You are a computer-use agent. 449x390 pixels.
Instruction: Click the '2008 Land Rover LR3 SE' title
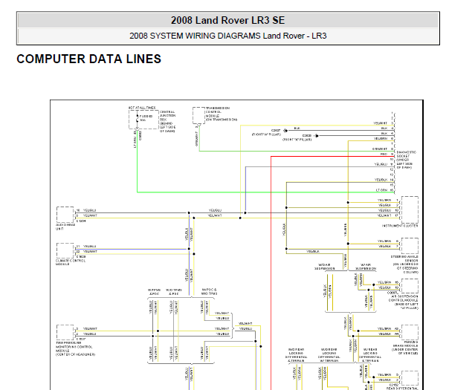coord(228,20)
